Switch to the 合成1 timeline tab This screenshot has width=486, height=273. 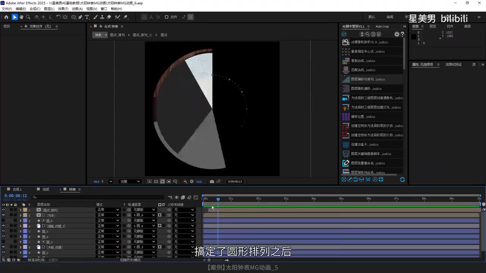17,189
